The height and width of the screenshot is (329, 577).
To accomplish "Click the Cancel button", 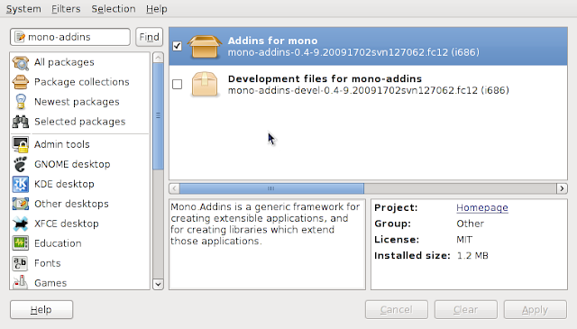I will 397,309.
